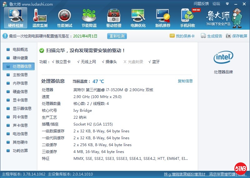250x178 pixels.
Task: Open 我的保养卡 maintenance card
Action: 182,36
